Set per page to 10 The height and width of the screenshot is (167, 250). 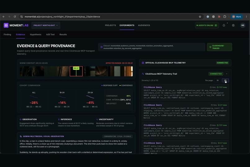(217, 80)
